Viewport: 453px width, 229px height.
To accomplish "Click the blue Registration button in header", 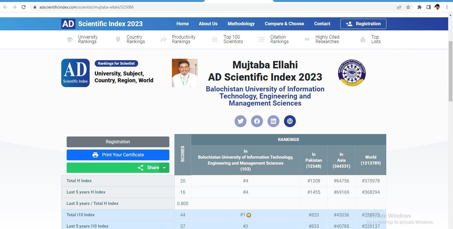I will click(363, 24).
